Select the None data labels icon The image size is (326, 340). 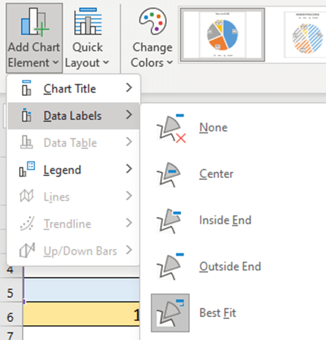171,128
